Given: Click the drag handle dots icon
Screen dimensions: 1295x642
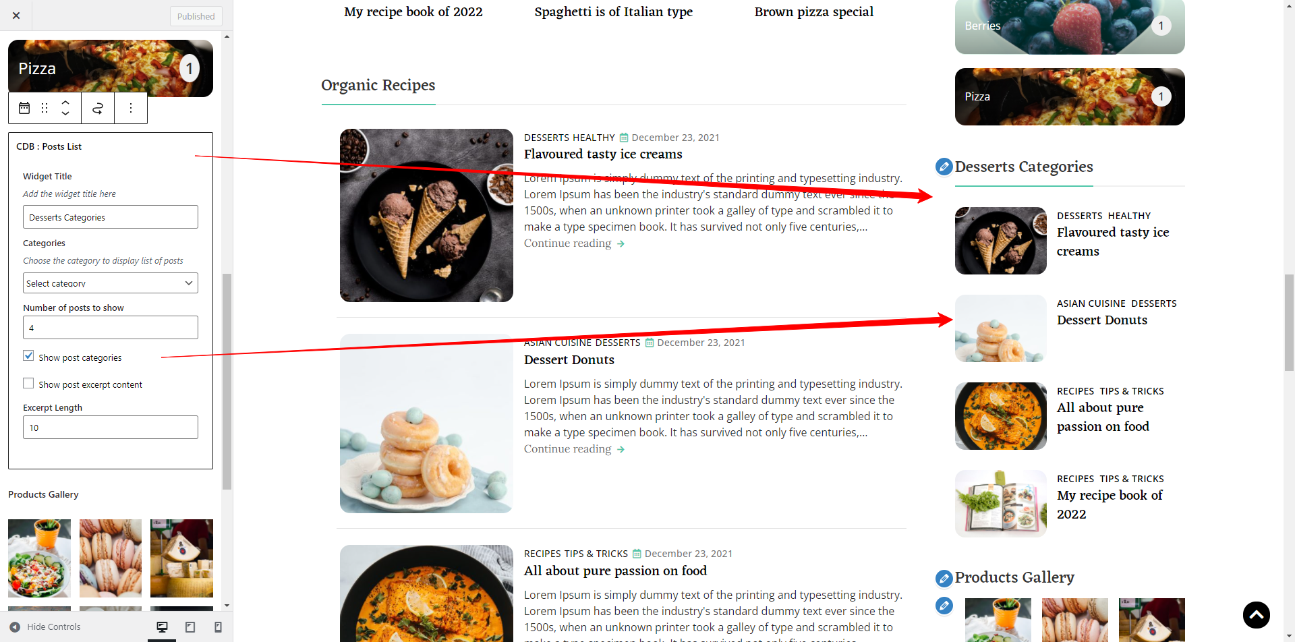Looking at the screenshot, I should [45, 108].
